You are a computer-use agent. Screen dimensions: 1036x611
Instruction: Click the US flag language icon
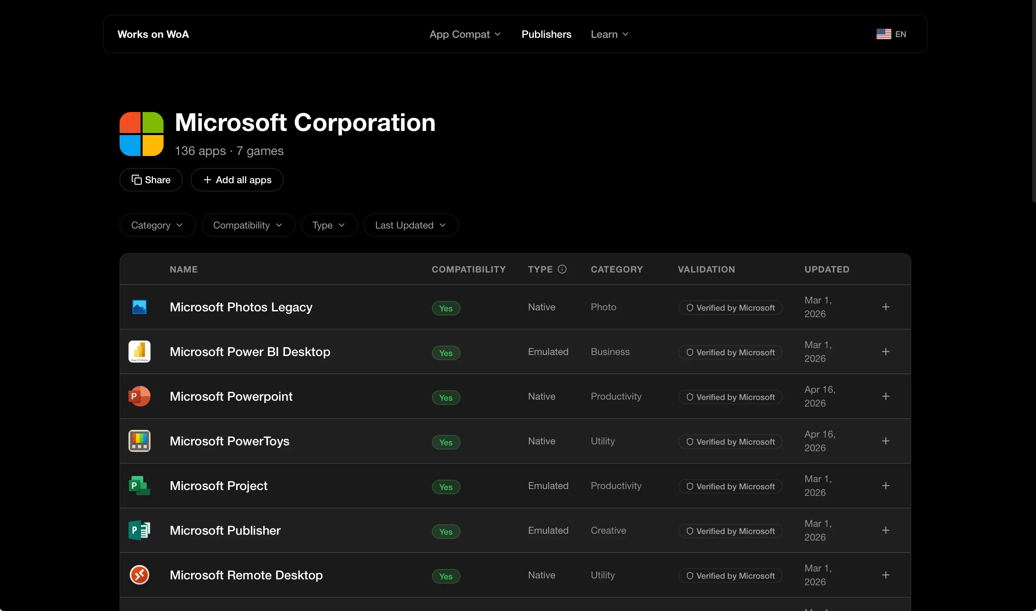click(884, 34)
